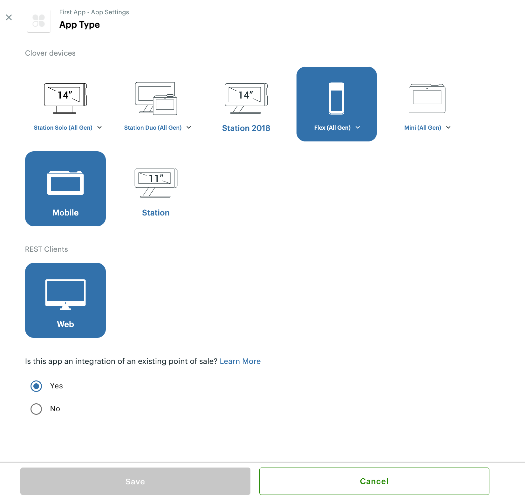Expand Station Solo (All Gen) chevron
This screenshot has width=525, height=499.
click(99, 127)
